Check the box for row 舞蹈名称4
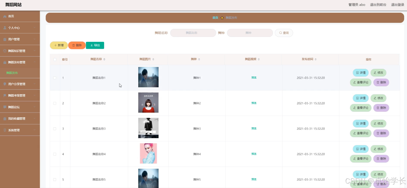This screenshot has height=188, width=407. pyautogui.click(x=55, y=154)
